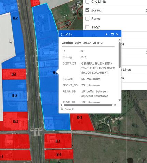
Task: Select the Parks layer label
Action: [95, 19]
